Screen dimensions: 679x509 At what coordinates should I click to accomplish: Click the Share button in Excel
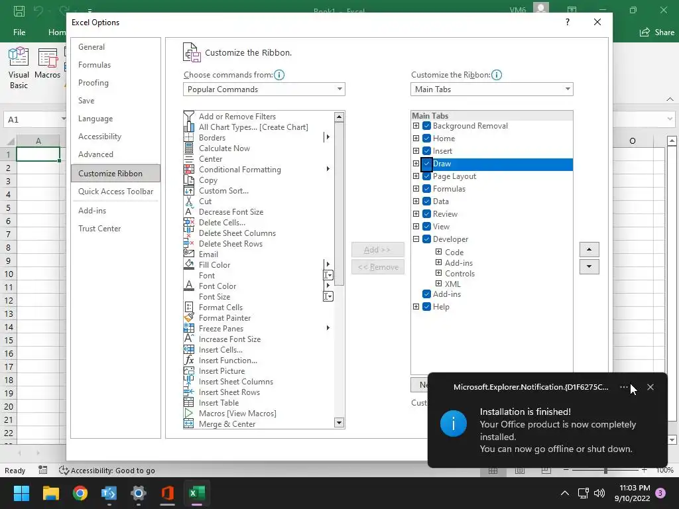click(657, 32)
